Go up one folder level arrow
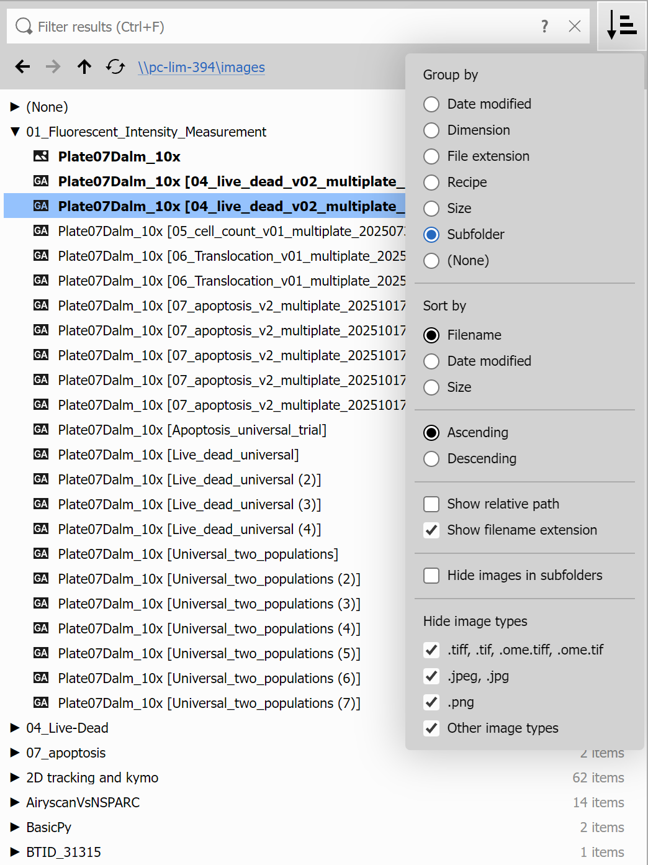Viewport: 648px width, 865px height. pos(84,66)
